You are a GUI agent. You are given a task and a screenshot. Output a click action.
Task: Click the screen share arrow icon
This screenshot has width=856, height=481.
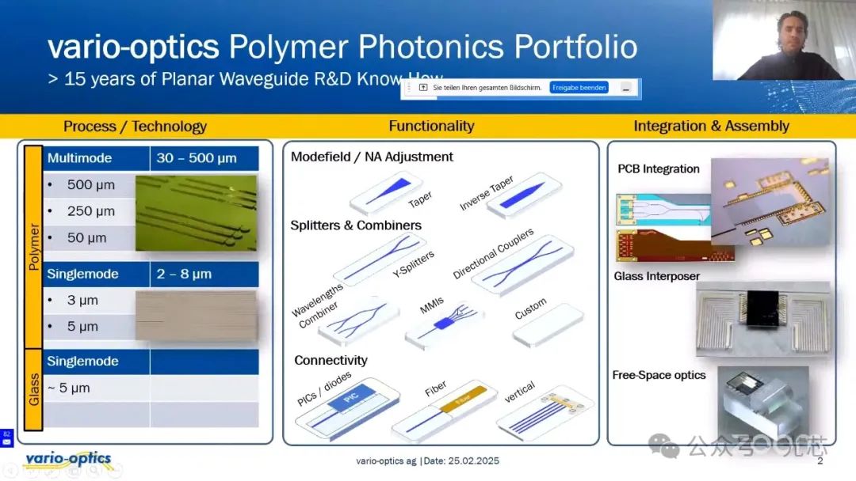pos(423,88)
